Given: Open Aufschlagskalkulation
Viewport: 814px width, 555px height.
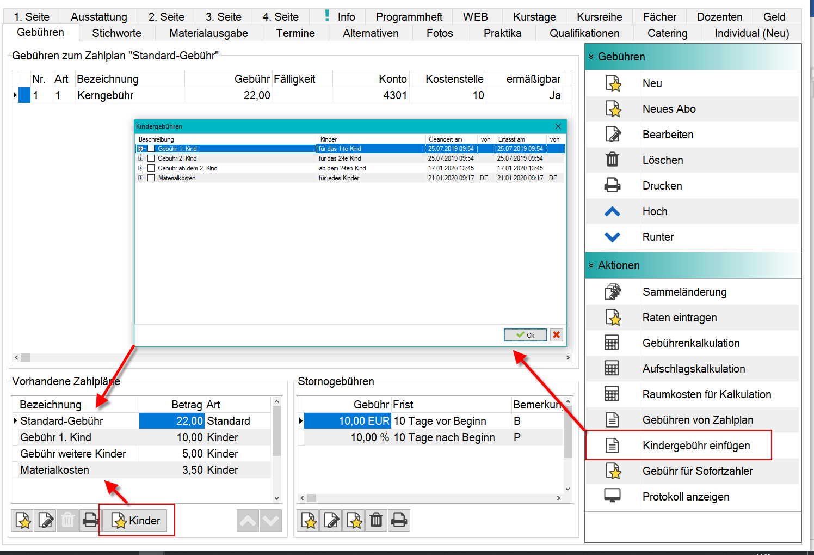Looking at the screenshot, I should click(x=692, y=369).
